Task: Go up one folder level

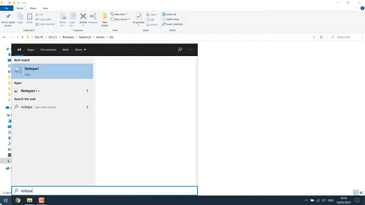Action: pyautogui.click(x=22, y=37)
